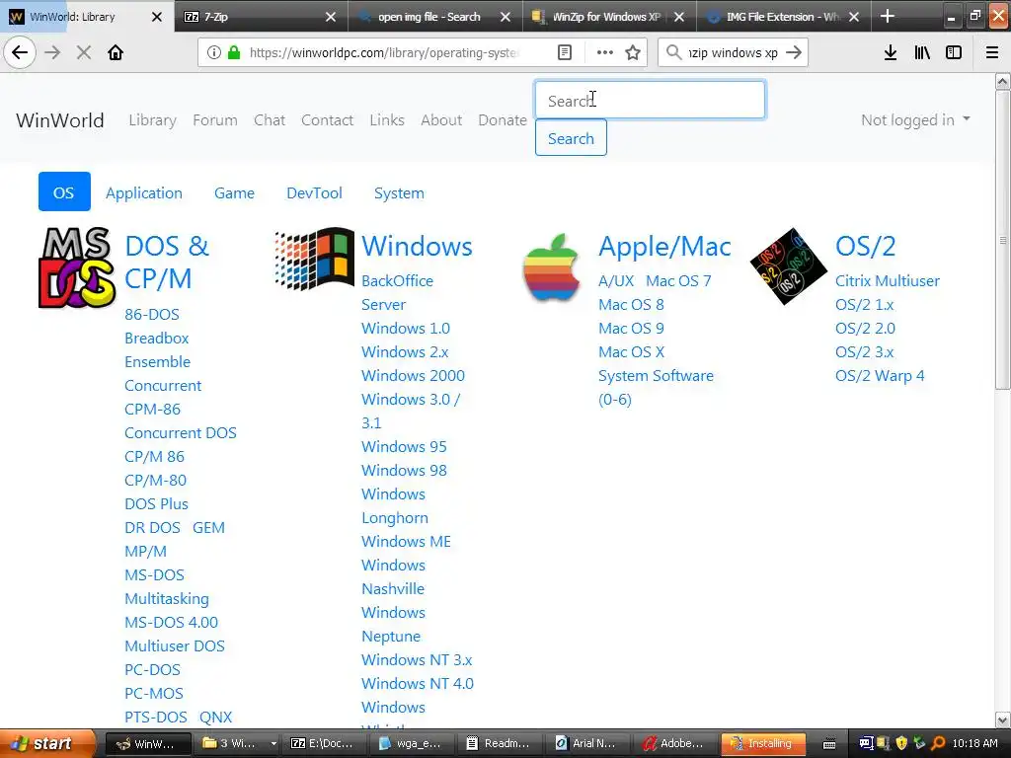Close the 7-Zip tab
Screen dimensions: 1011x758
click(331, 17)
